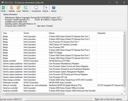The width and height of the screenshot is (128, 101).
Task: Select PCI Express Root Port 1 chipset row
Action: (63, 36)
